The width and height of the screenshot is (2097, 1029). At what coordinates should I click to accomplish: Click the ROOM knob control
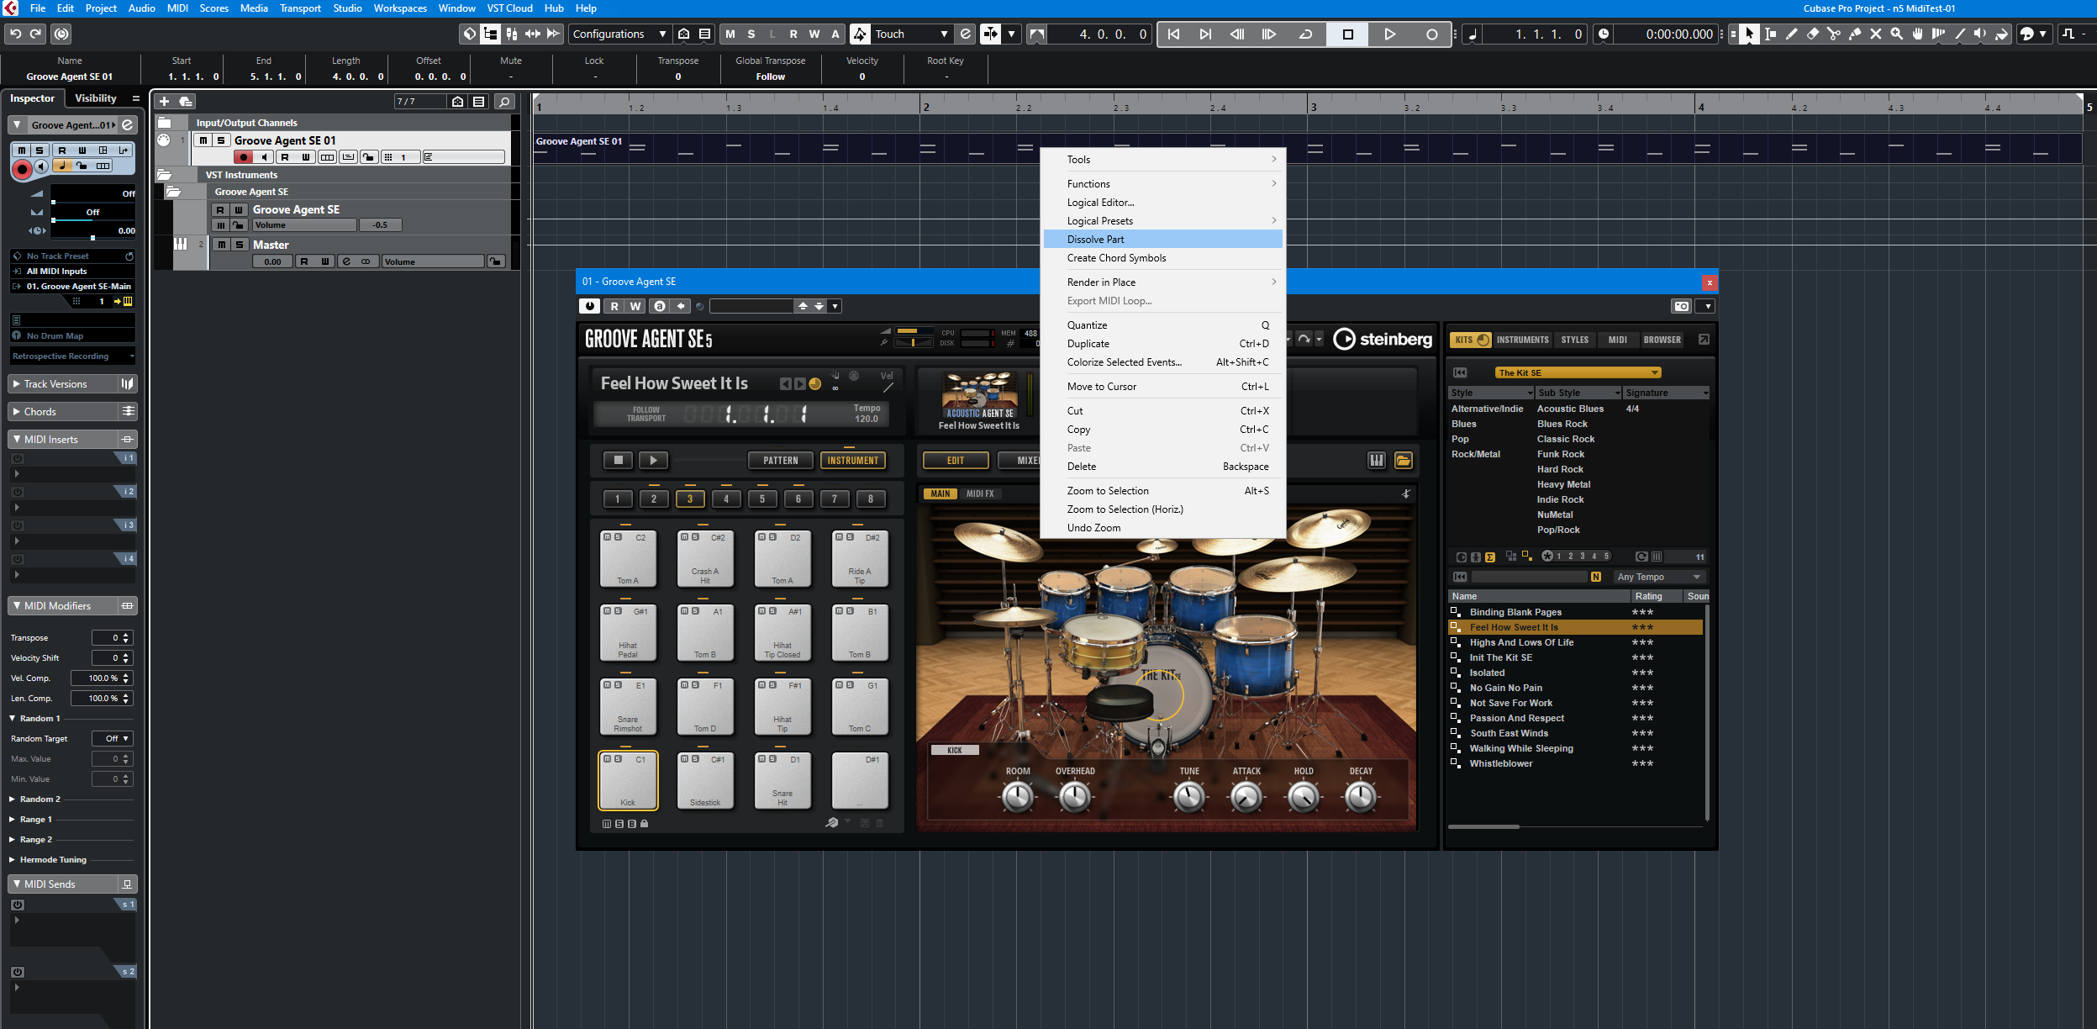(x=1018, y=796)
